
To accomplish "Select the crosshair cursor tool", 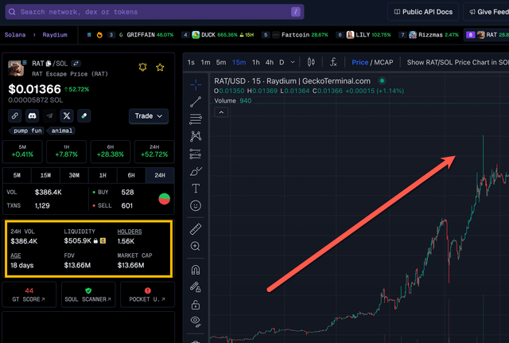I will [x=196, y=84].
